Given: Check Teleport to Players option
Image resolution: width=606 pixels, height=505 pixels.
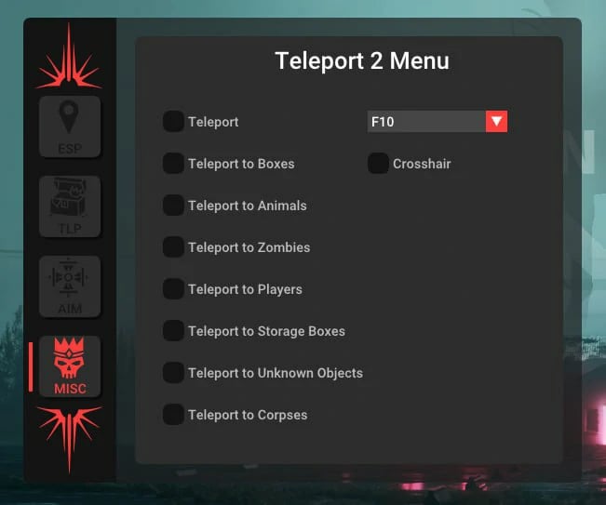Looking at the screenshot, I should [173, 289].
